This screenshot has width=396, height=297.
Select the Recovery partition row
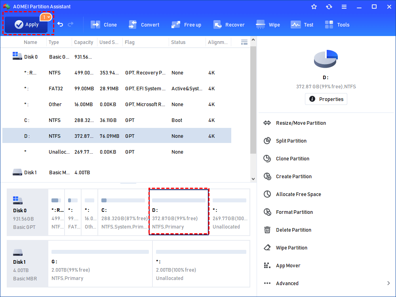pos(117,73)
